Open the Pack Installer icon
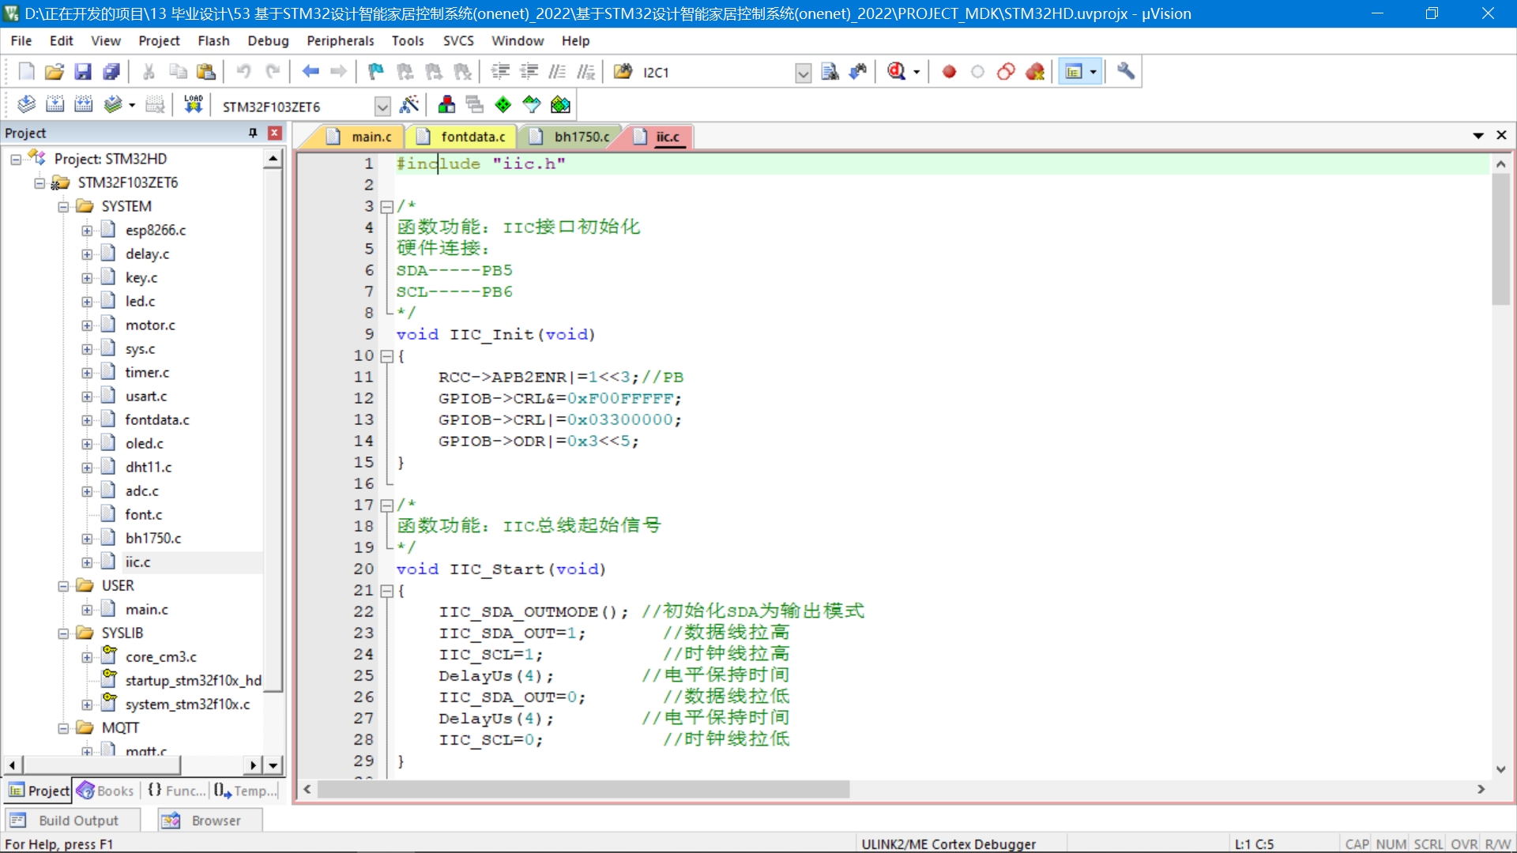 [560, 104]
